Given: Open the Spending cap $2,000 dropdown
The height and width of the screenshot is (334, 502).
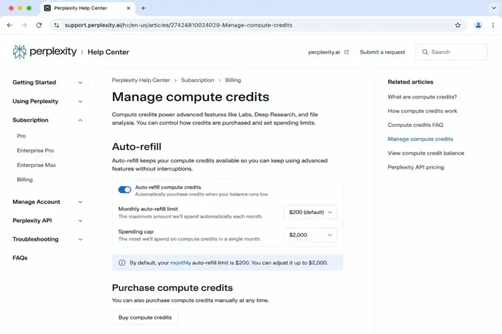Looking at the screenshot, I should (x=310, y=235).
